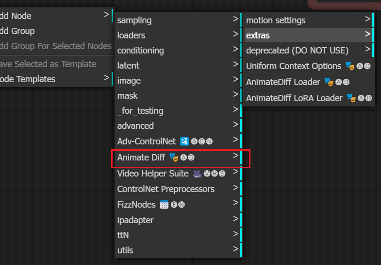Click the AnimateDiff LoRA Loader masks icon
Screen dimensions: 381x265
pyautogui.click(x=351, y=98)
